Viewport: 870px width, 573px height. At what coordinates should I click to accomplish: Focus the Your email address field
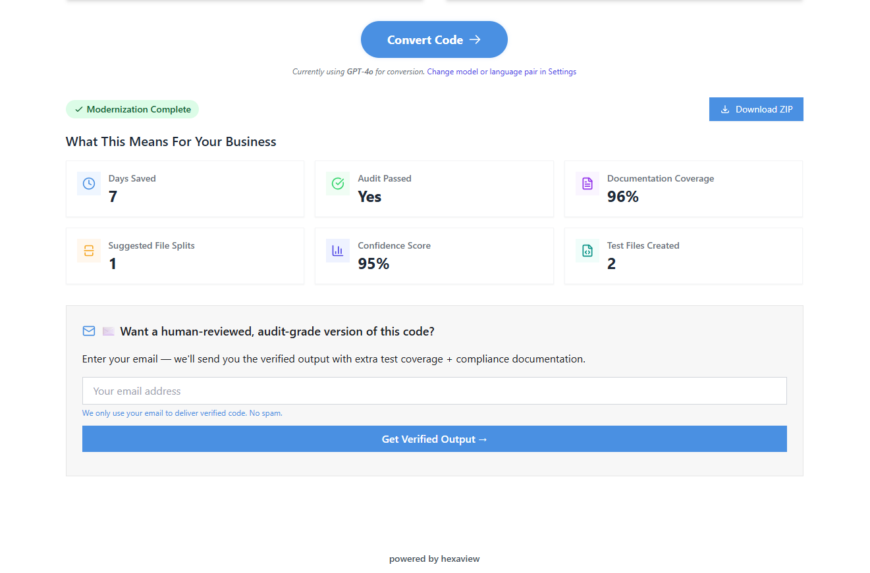(434, 391)
